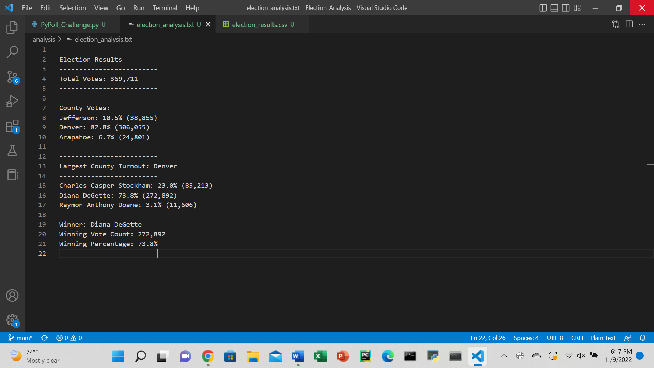Toggle the secondary side bar
The image size is (654, 368).
[x=566, y=8]
